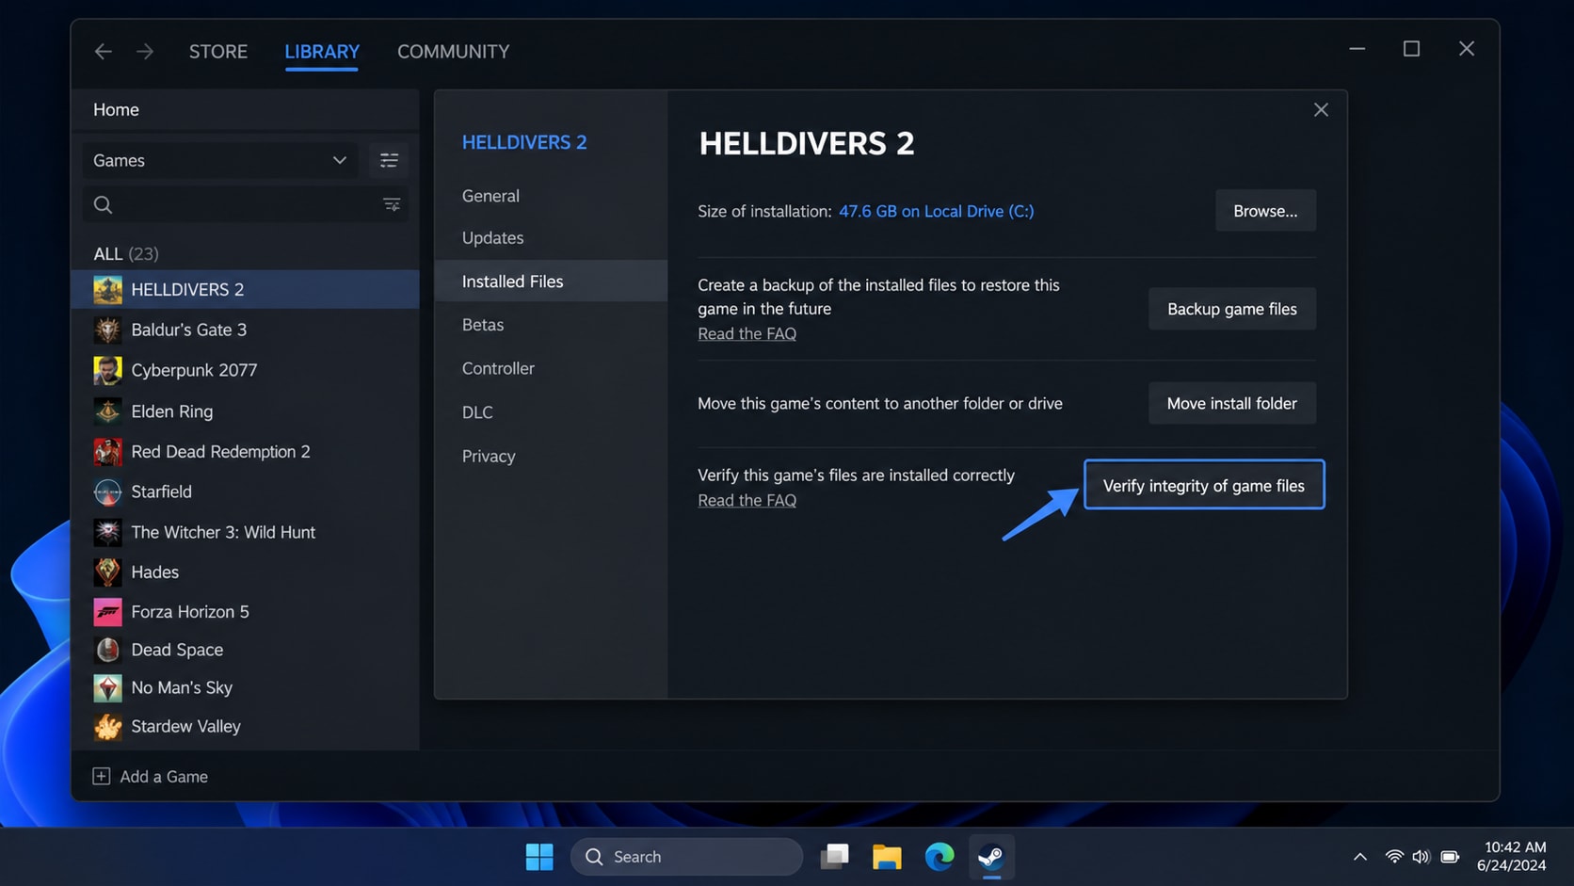The width and height of the screenshot is (1574, 886).
Task: Click the forward navigation arrow
Action: 145,52
